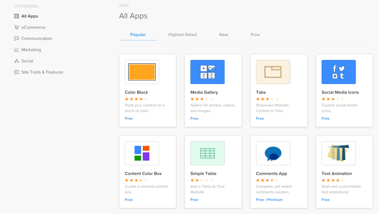
Task: Click the star rating of Simple Table
Action: click(x=202, y=180)
